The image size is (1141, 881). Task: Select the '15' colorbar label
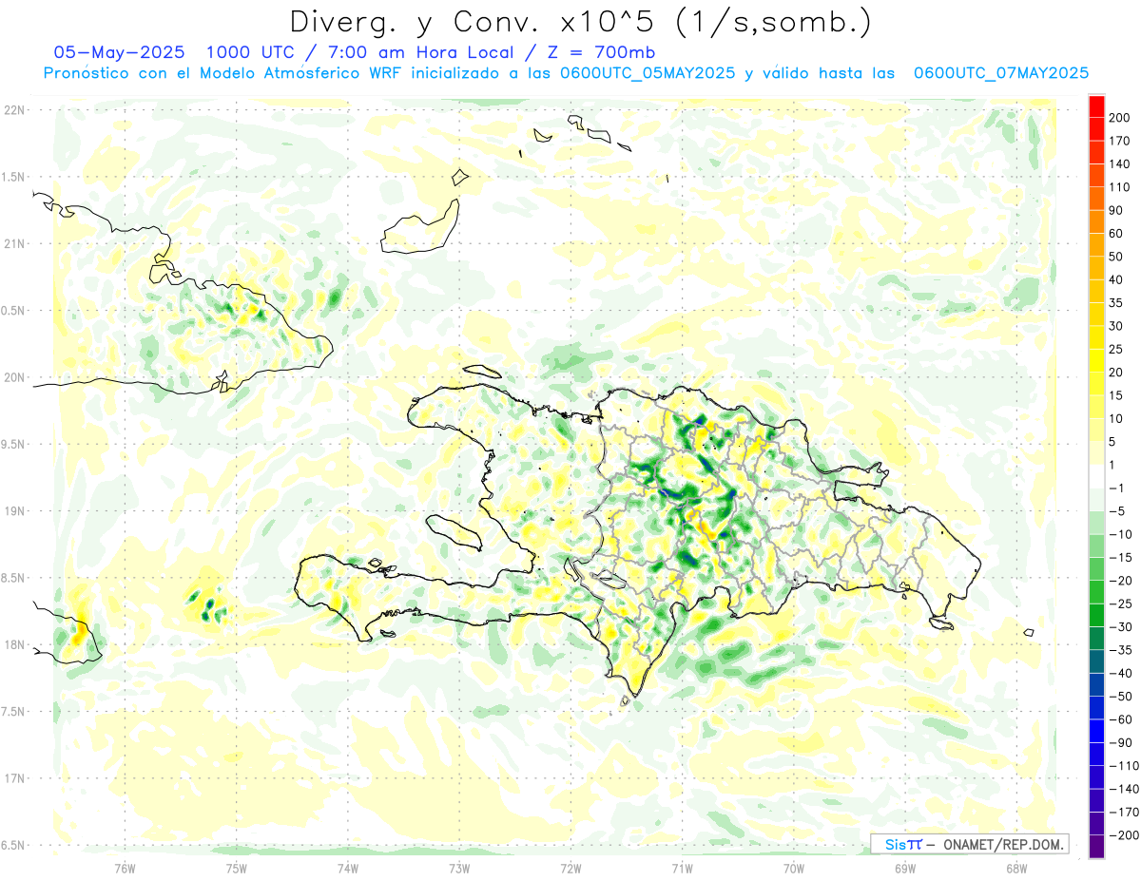pos(1116,395)
